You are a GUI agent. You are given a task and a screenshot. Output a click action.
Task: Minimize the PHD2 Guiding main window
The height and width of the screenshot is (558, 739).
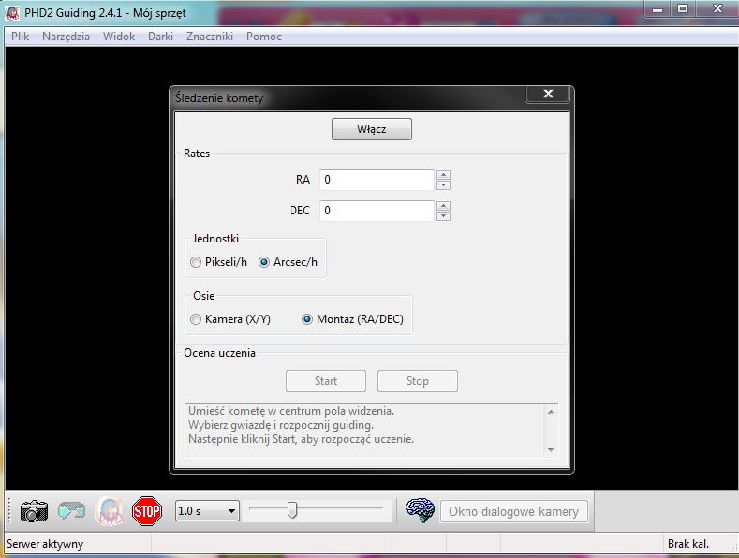[658, 8]
